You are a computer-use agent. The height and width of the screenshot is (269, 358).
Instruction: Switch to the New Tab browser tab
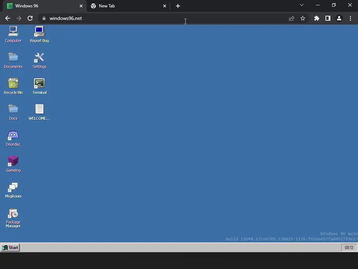point(128,6)
